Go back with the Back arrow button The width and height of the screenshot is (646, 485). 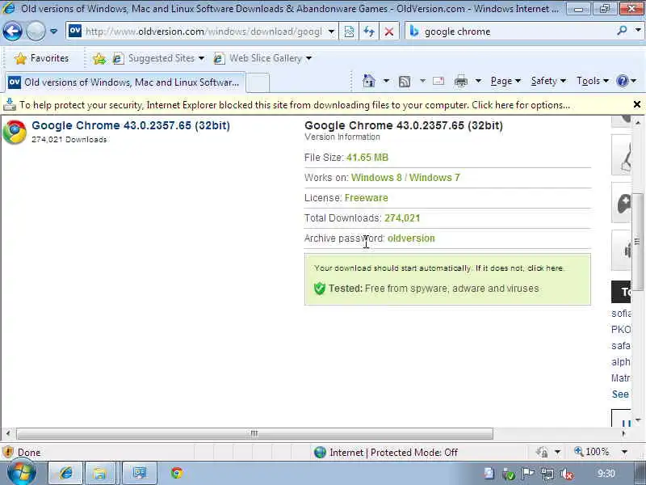click(x=12, y=31)
